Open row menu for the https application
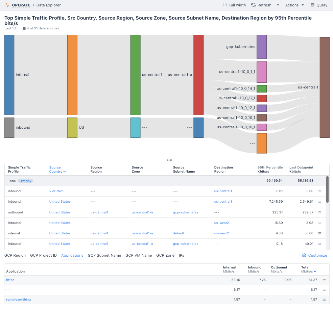This screenshot has height=309, width=333. [x=324, y=280]
